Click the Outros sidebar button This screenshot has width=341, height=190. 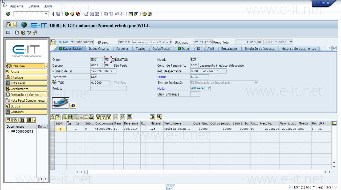26,106
